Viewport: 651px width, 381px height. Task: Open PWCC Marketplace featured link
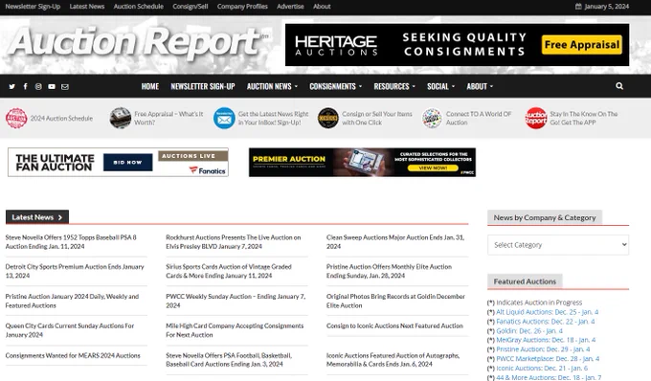[x=548, y=359]
